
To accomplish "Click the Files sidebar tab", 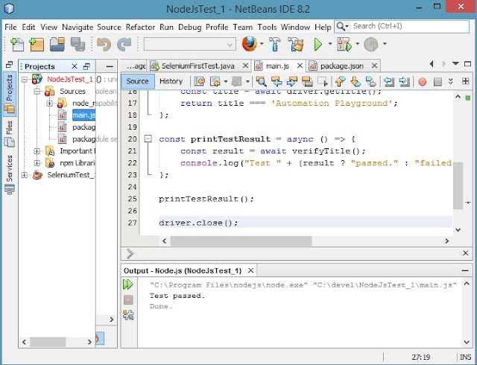I will pyautogui.click(x=10, y=133).
